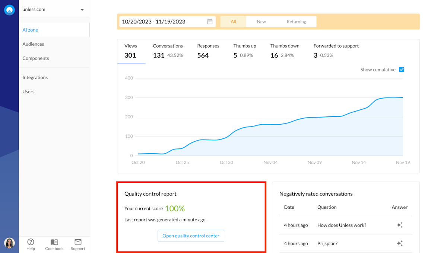Show the Thumbs up metric
Viewport: 447px width, 253px height.
coord(245,51)
